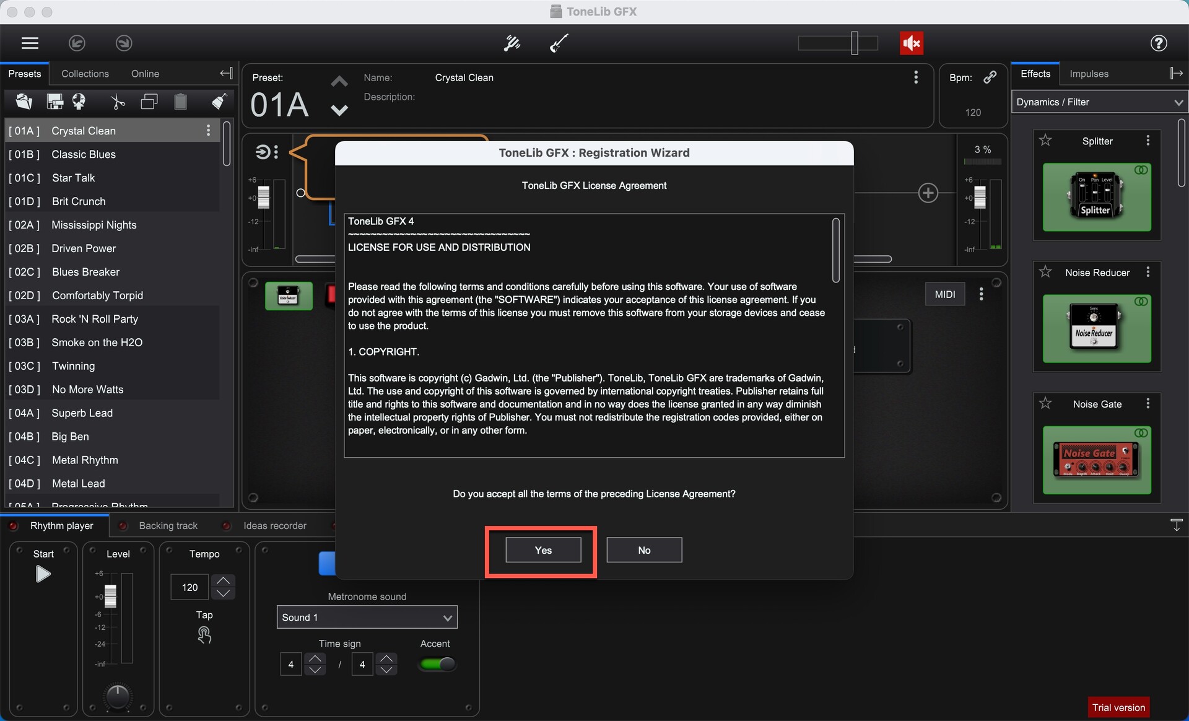Click the copy preset icon
Image resolution: width=1189 pixels, height=721 pixels.
[x=149, y=102]
